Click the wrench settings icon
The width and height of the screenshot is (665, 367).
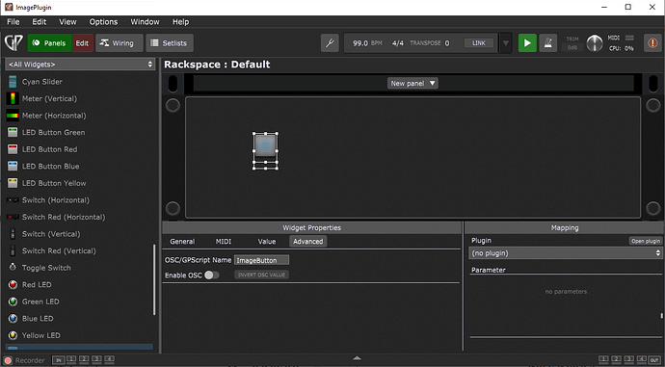coord(330,43)
